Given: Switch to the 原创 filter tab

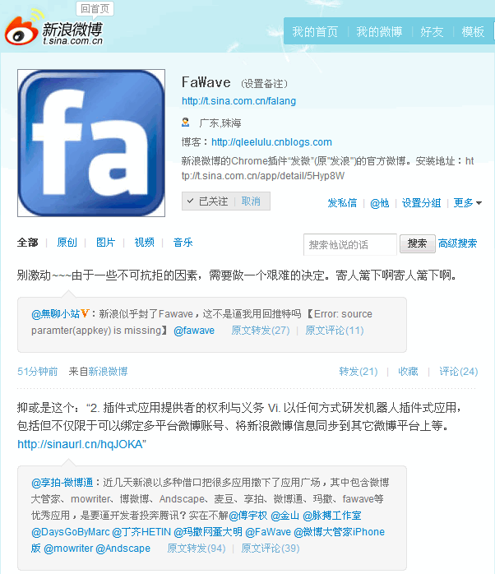Looking at the screenshot, I should pyautogui.click(x=67, y=243).
